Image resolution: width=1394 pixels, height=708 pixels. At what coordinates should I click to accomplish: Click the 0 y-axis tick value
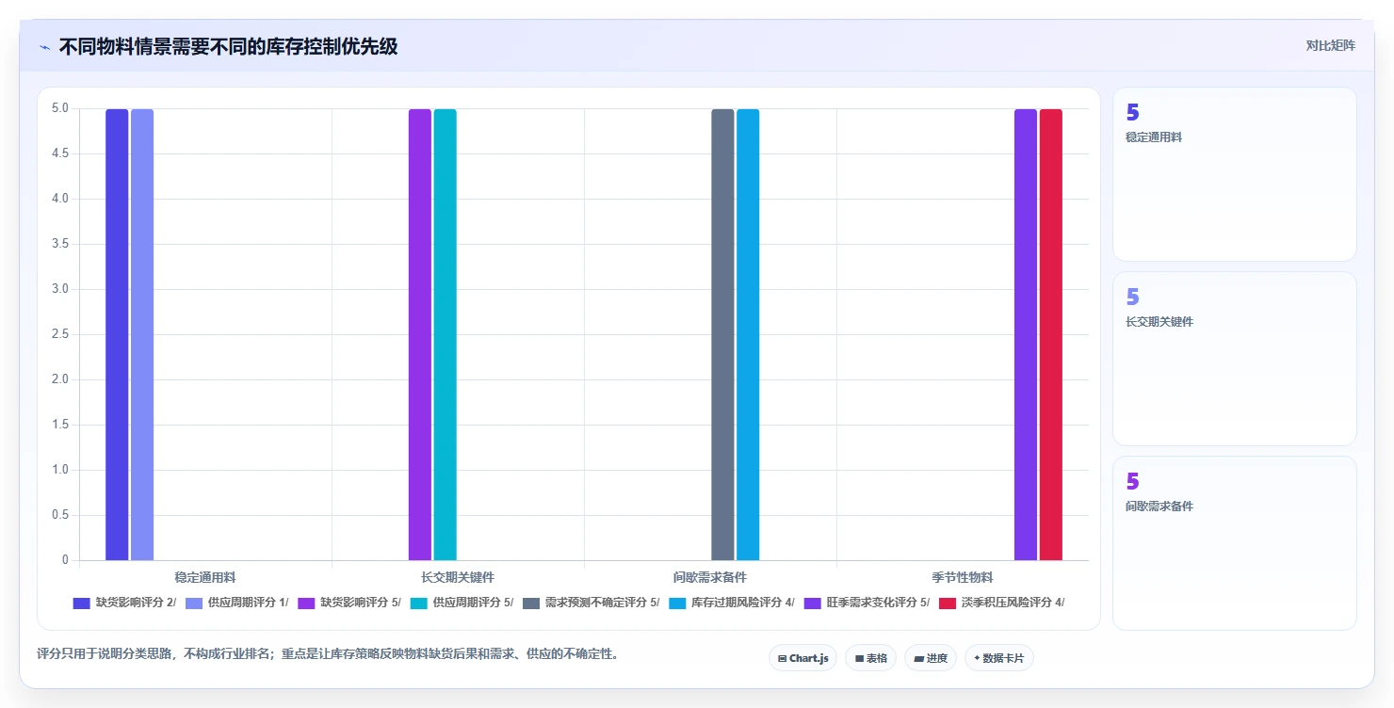coord(65,560)
